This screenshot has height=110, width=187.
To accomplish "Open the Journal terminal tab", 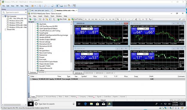I will click(122, 97).
